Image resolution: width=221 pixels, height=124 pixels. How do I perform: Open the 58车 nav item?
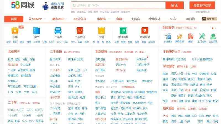point(173,19)
